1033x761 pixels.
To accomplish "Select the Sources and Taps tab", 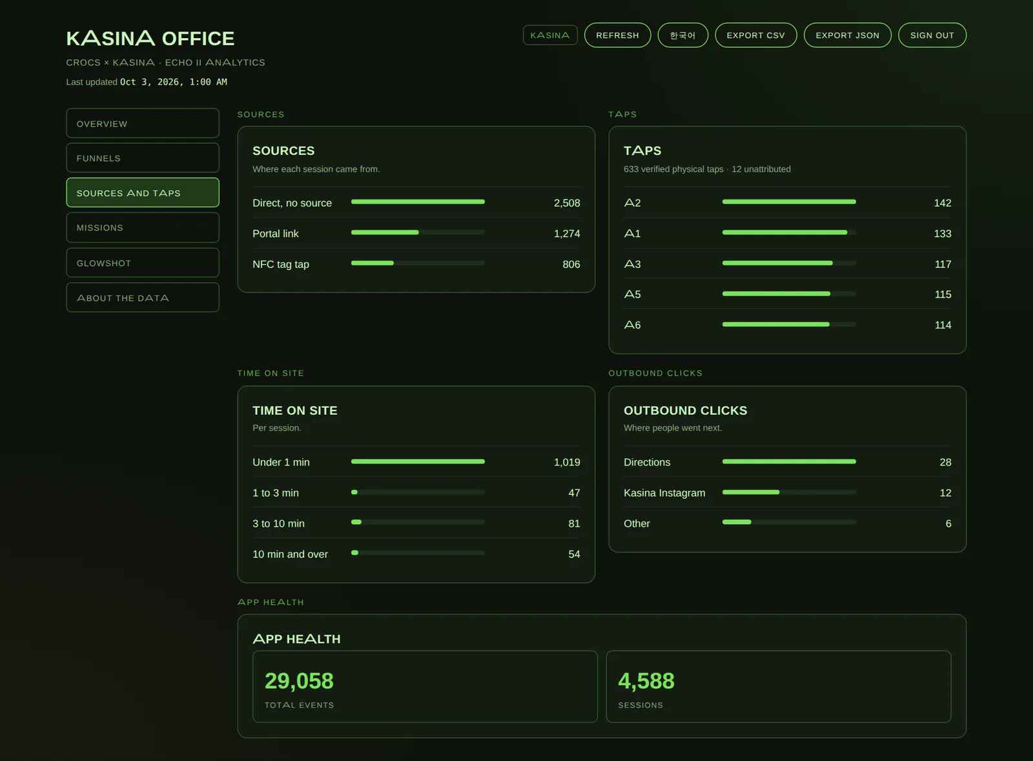I will 143,193.
